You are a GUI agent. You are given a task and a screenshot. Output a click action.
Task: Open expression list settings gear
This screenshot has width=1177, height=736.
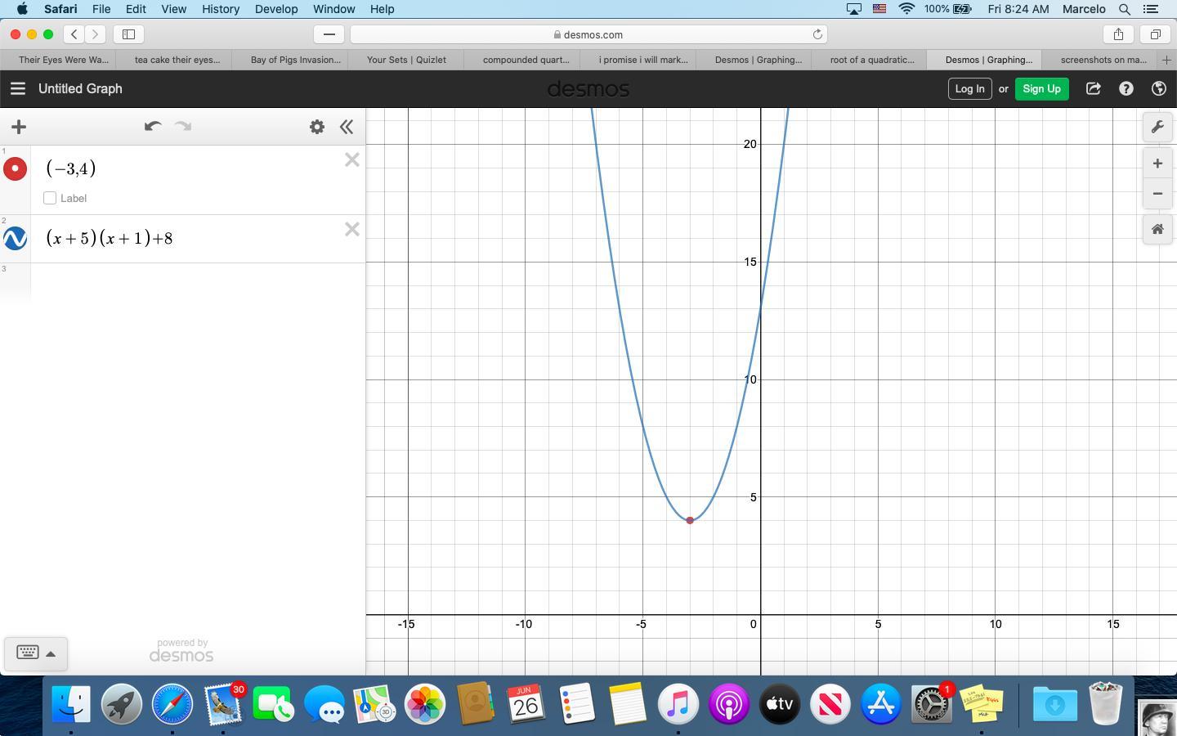(x=317, y=127)
